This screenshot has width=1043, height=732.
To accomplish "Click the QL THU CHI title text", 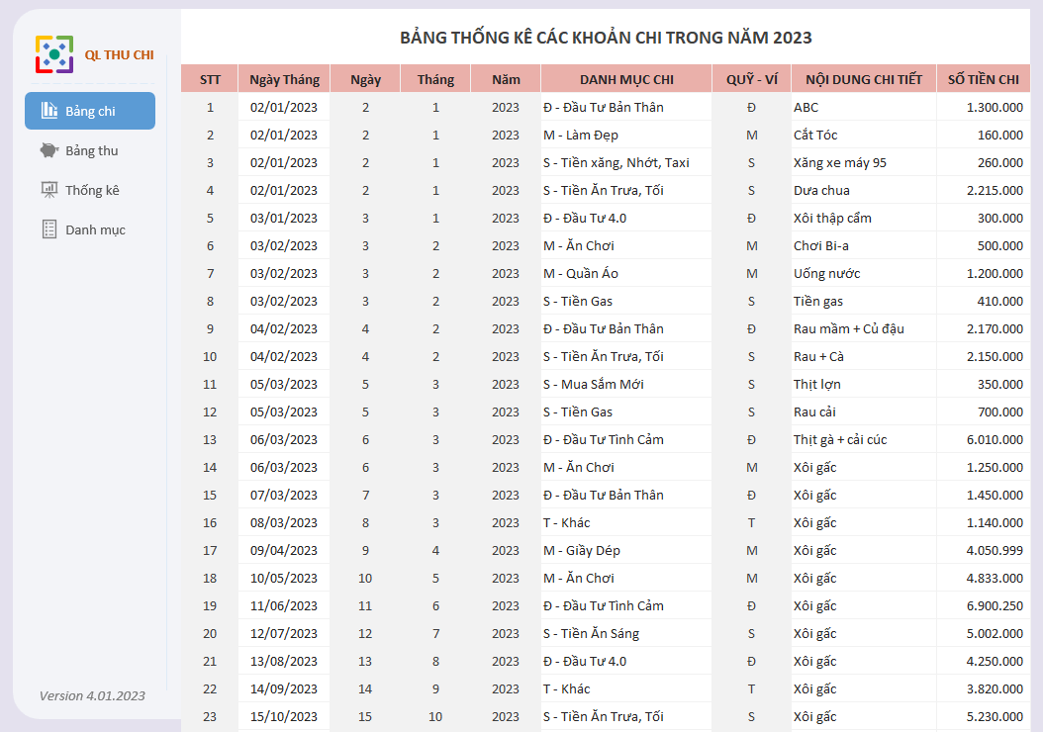I will [x=119, y=55].
